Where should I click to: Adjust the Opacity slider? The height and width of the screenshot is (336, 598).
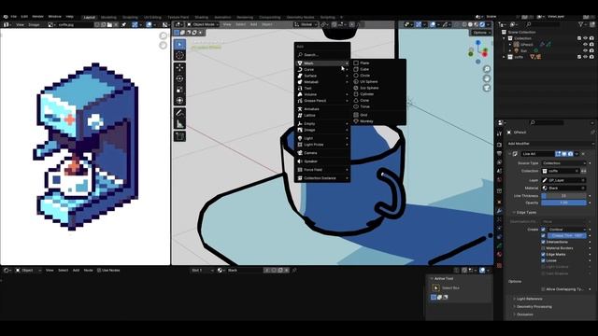pyautogui.click(x=563, y=203)
